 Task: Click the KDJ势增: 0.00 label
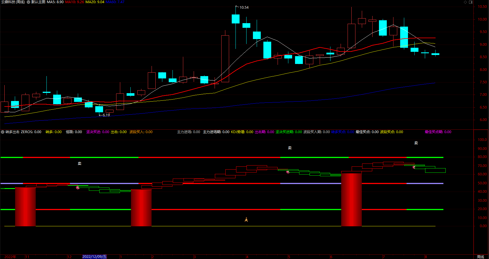point(242,132)
